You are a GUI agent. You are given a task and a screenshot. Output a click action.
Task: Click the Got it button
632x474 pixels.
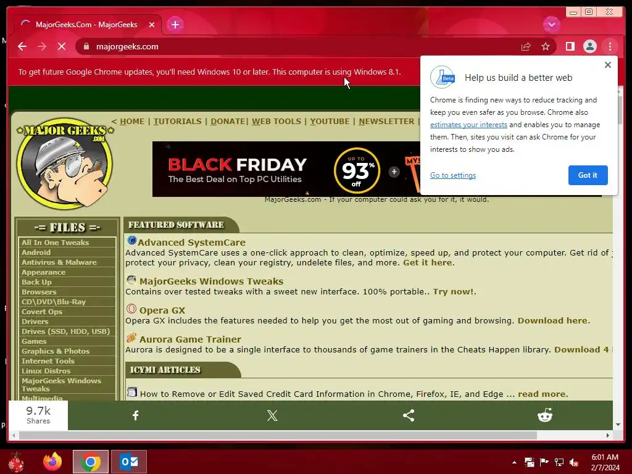pyautogui.click(x=588, y=175)
